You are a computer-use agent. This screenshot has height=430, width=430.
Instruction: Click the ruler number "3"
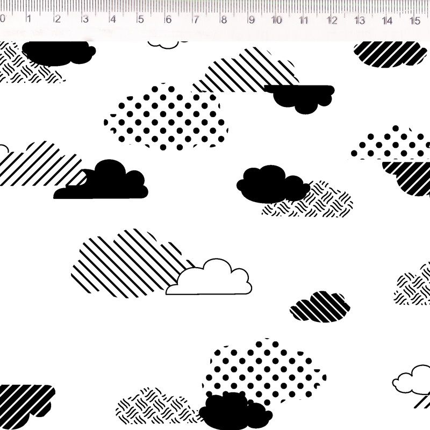85,19
